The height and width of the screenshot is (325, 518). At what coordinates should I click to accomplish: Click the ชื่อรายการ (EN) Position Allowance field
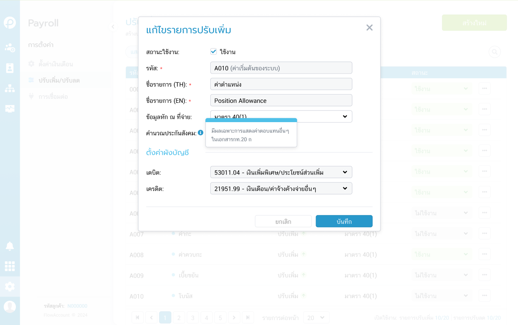click(281, 100)
